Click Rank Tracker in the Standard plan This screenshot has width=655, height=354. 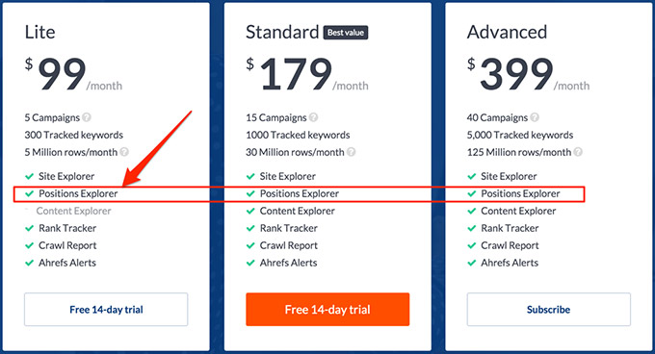click(289, 229)
